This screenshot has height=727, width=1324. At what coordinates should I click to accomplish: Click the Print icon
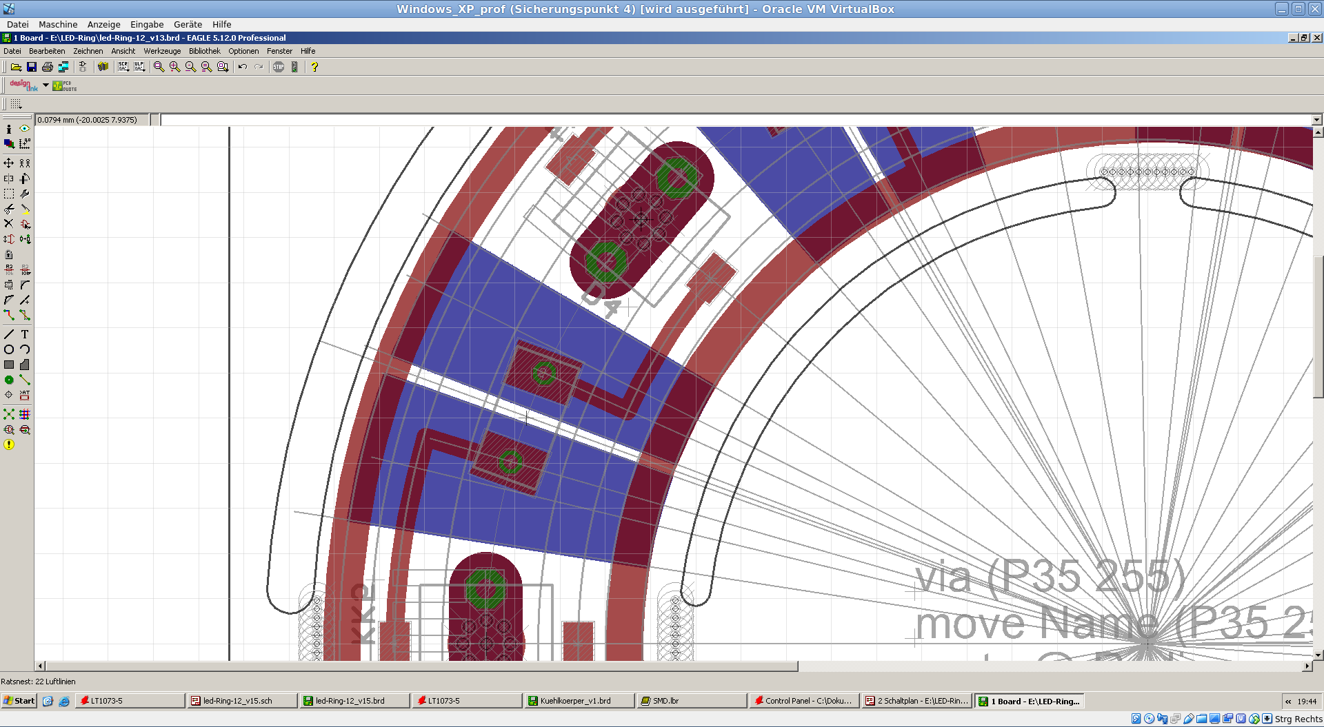48,67
